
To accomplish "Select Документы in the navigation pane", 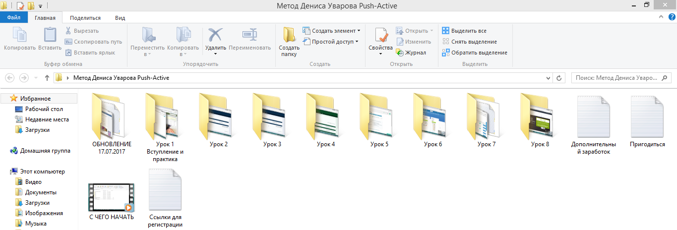I will [41, 192].
